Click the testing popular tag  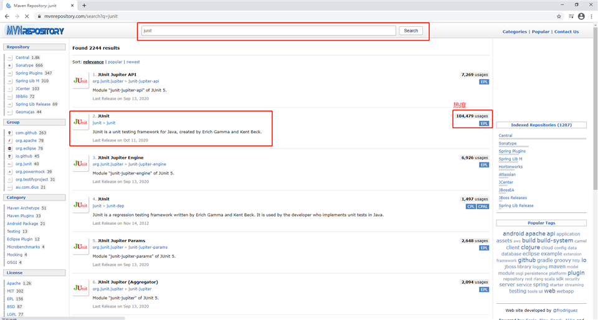[518, 291]
